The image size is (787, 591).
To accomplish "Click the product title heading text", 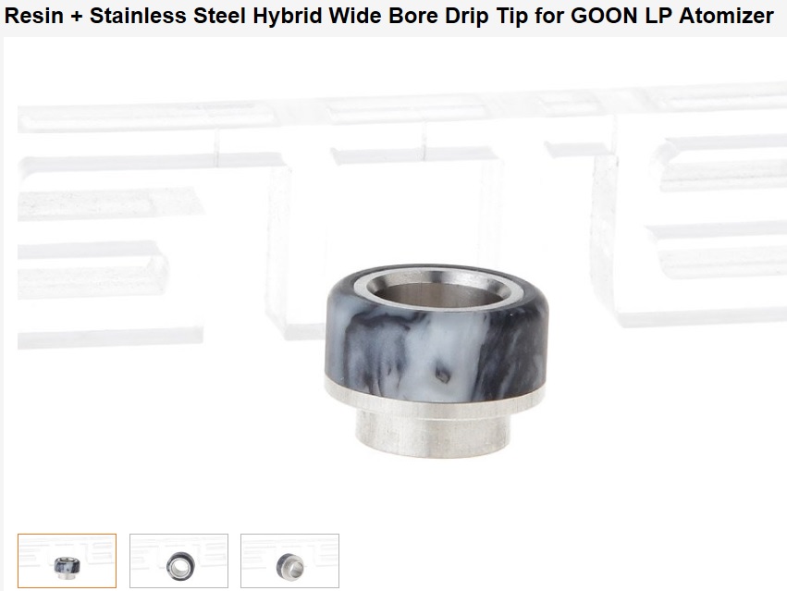I will [x=388, y=16].
